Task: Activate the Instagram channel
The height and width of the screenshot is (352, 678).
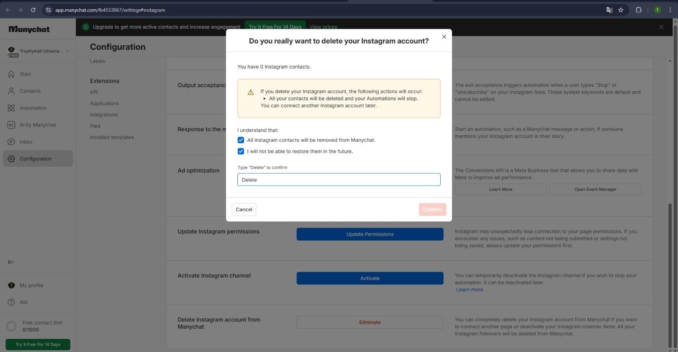Action: click(370, 278)
